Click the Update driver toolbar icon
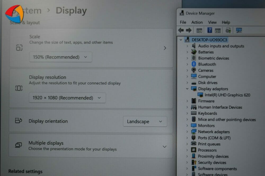This screenshot has width=265, height=176. tap(228, 30)
